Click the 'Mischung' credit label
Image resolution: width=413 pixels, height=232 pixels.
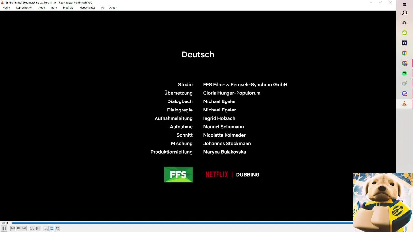click(x=182, y=143)
